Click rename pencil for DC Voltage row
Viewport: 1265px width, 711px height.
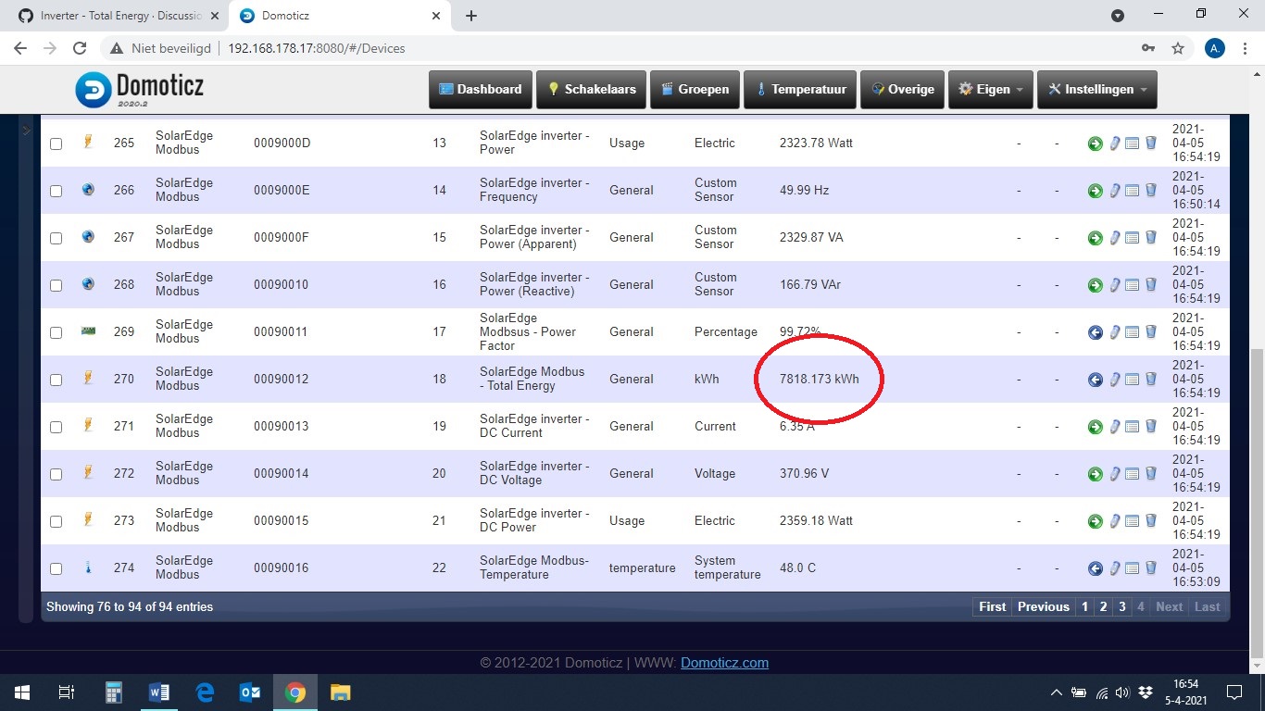[x=1115, y=474]
